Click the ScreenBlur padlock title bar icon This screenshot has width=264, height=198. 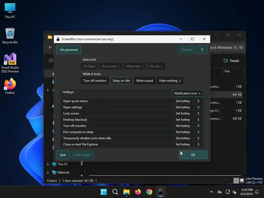point(58,39)
